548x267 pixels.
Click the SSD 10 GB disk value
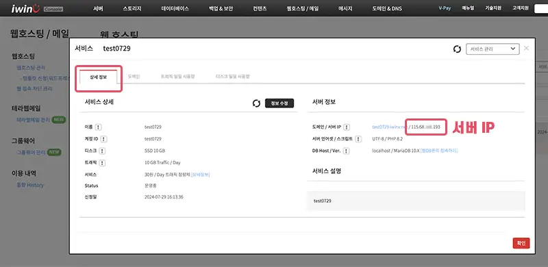pos(155,151)
